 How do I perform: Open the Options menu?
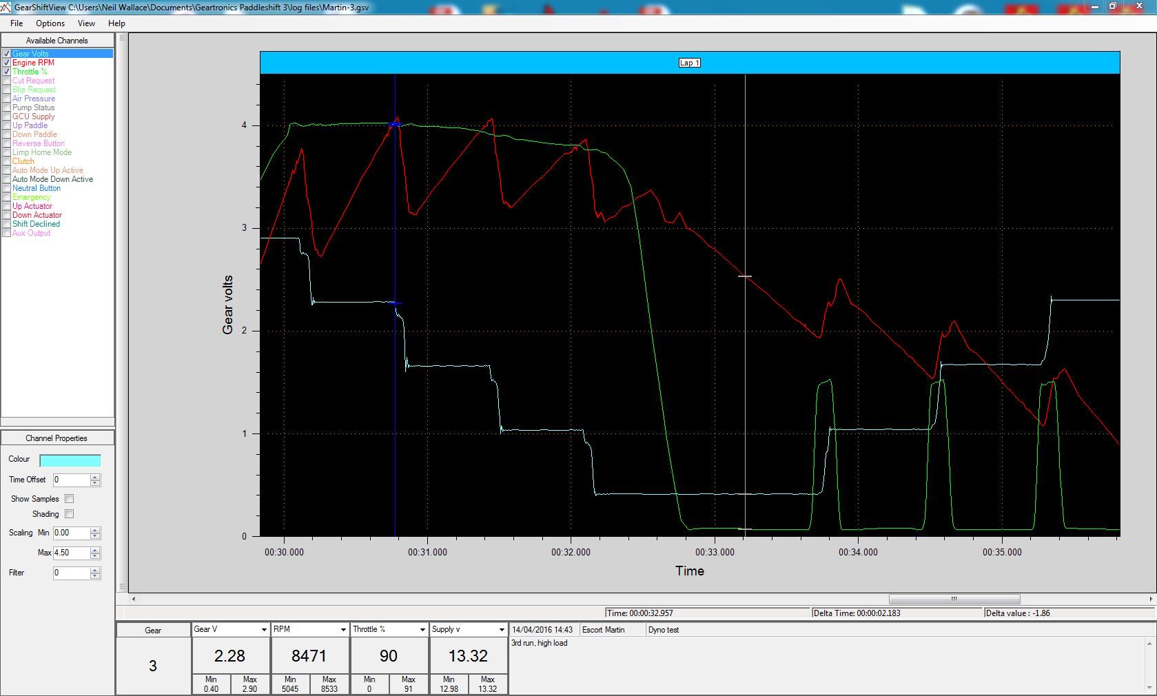pos(50,23)
